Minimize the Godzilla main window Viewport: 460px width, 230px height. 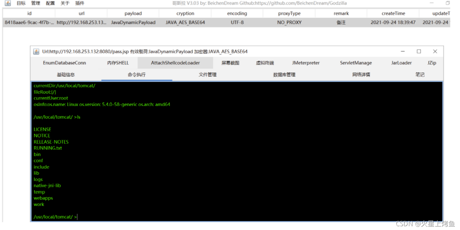coord(432,3)
